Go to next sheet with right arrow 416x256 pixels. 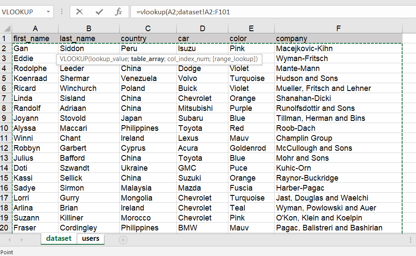click(x=22, y=240)
